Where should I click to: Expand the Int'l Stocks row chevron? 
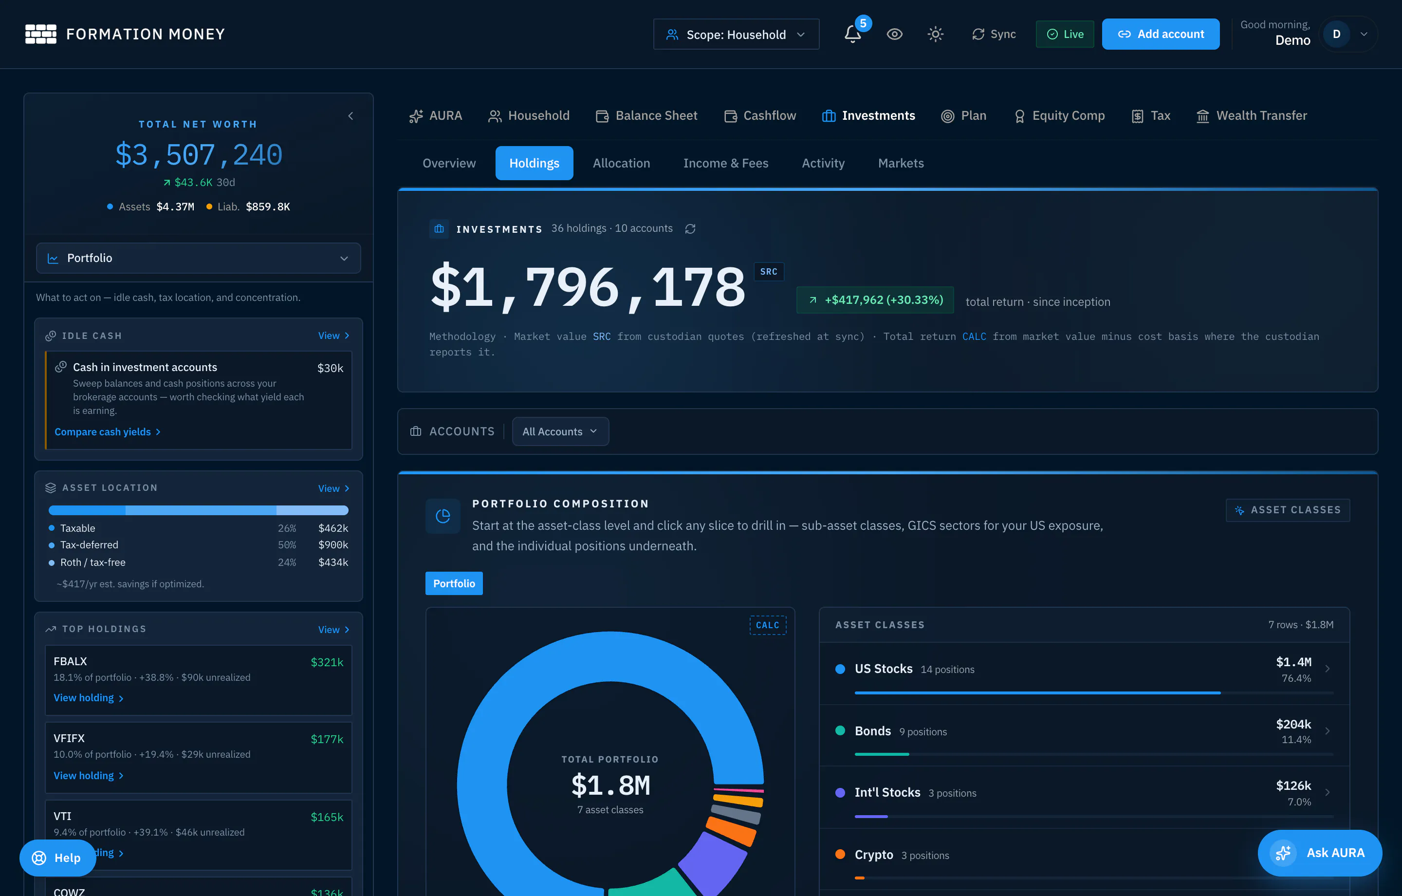1328,792
